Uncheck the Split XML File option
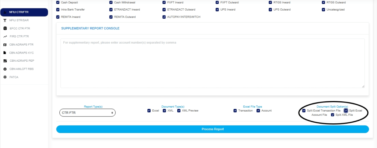377x148 pixels. pyautogui.click(x=332, y=115)
